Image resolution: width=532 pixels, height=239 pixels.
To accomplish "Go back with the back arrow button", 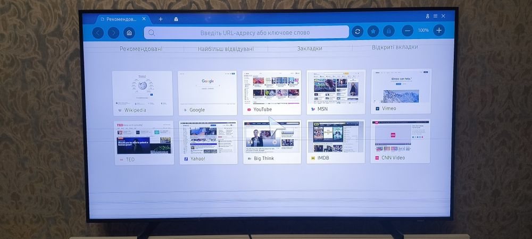I will (x=98, y=33).
